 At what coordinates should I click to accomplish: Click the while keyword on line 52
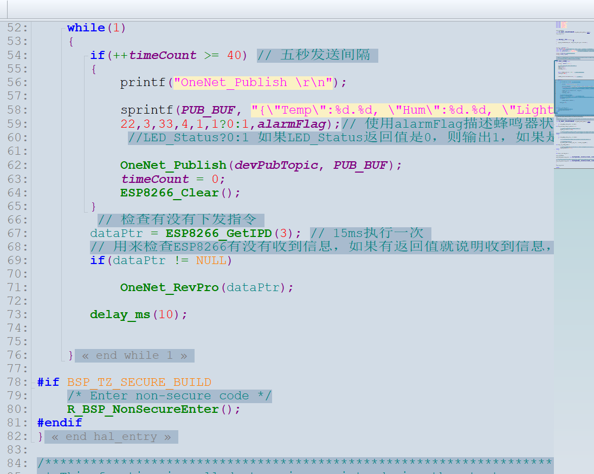[86, 28]
